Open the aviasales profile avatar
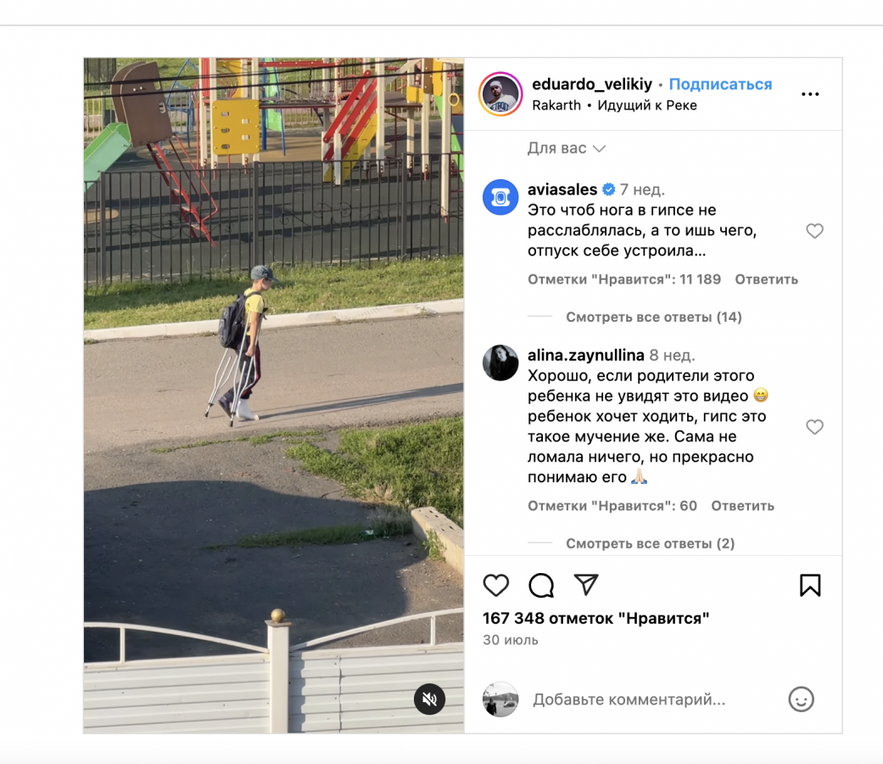 [x=500, y=197]
